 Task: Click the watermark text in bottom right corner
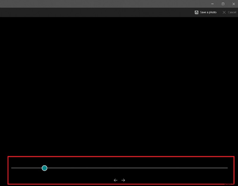click(229, 183)
